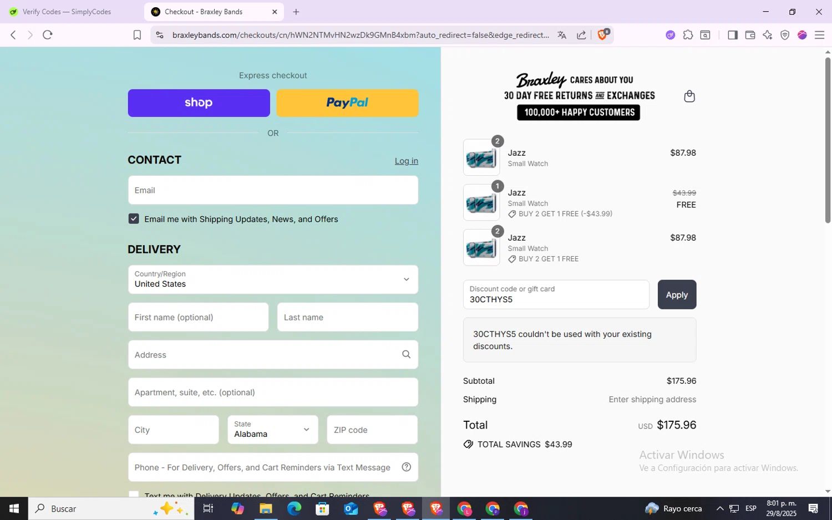This screenshot has height=520, width=832.
Task: Open the browser hamburger menu
Action: point(819,35)
